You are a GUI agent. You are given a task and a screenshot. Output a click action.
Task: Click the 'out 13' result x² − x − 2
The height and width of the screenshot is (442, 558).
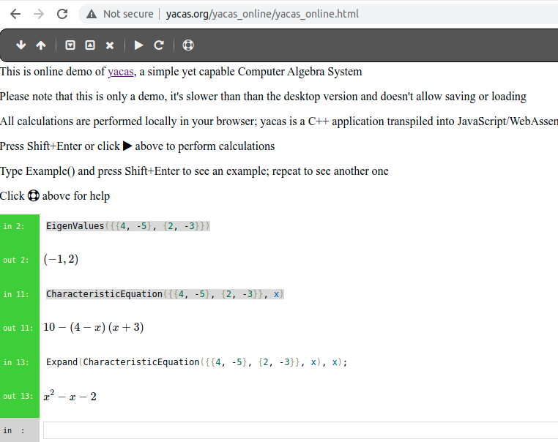70,397
